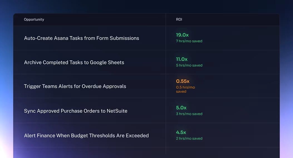Open Sync Approved Purchase Orders to NetSuite
The image size is (293, 158).
click(76, 111)
